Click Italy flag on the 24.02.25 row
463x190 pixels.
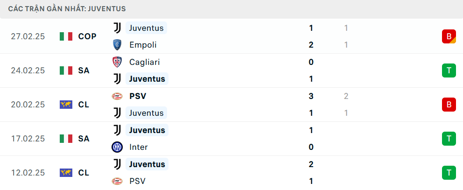tap(66, 70)
